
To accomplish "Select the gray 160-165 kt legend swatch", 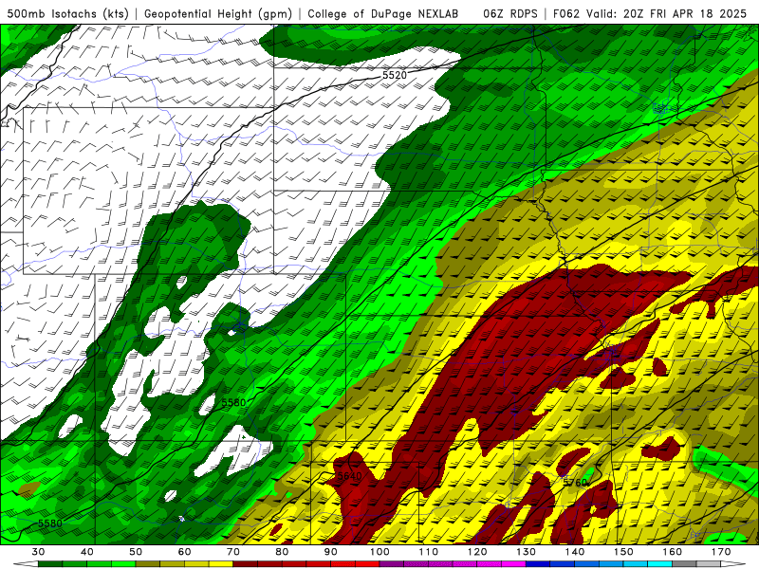I will [684, 564].
